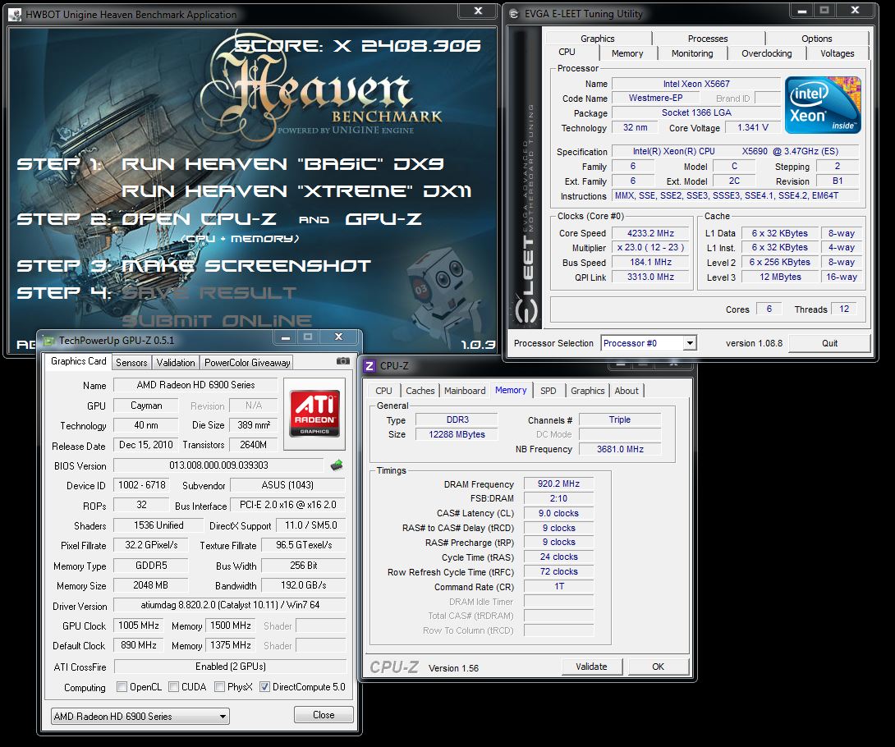Click the CPU-Z title bar icon
Screen dimensions: 895x747
pyautogui.click(x=369, y=366)
